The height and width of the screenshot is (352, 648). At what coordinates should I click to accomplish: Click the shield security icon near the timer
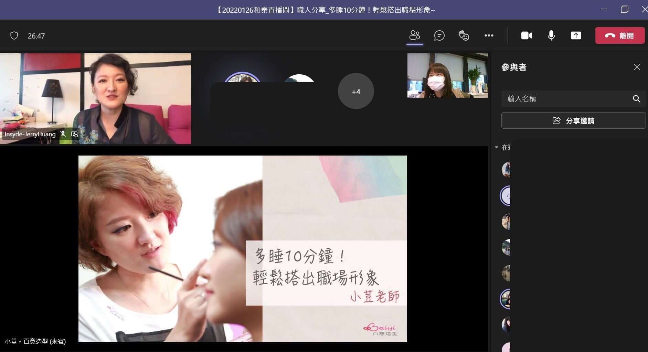tap(14, 35)
